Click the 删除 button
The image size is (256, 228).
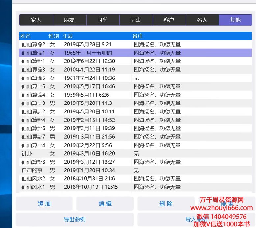pos(166,204)
